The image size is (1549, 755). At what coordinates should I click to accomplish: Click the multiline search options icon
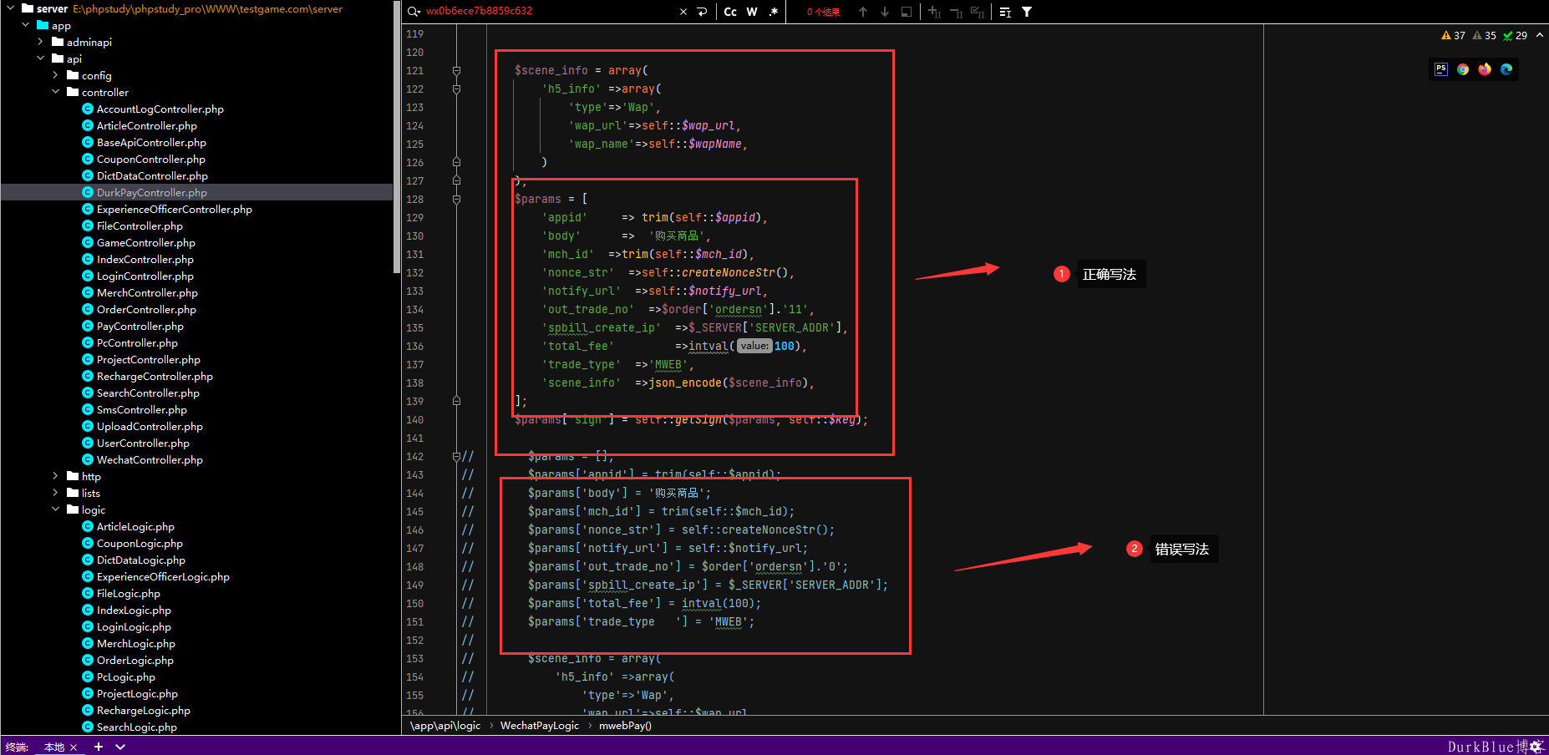(1005, 12)
